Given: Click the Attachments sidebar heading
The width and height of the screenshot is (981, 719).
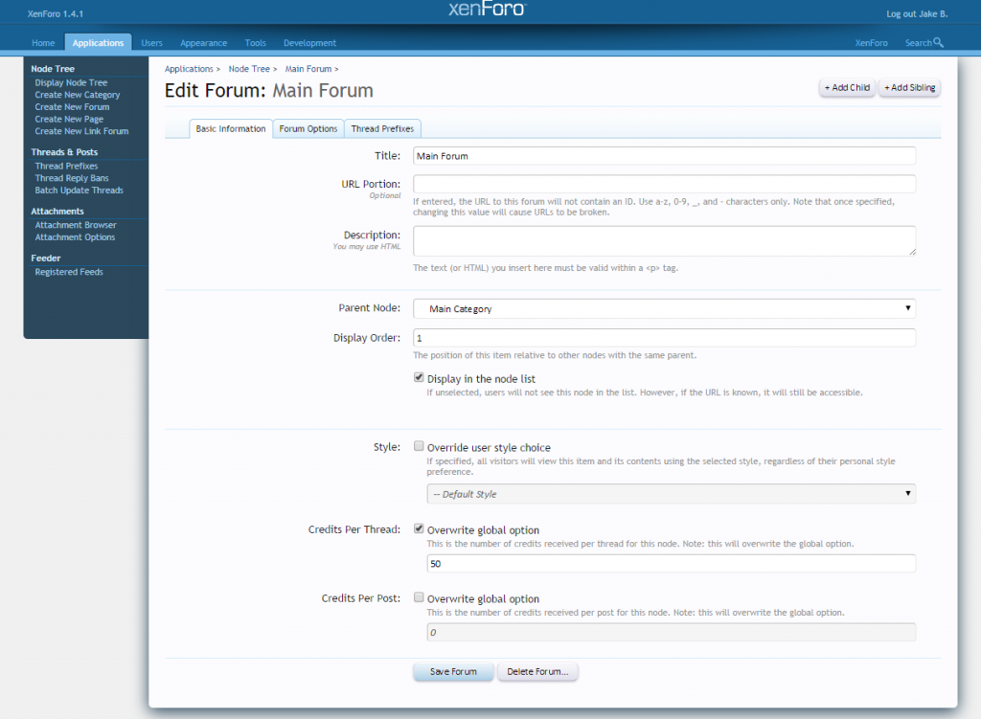Looking at the screenshot, I should [x=57, y=212].
